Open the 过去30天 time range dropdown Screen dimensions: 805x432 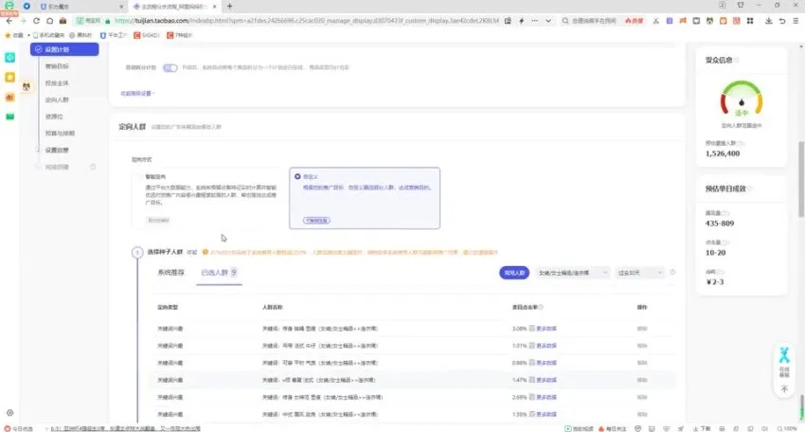click(638, 273)
